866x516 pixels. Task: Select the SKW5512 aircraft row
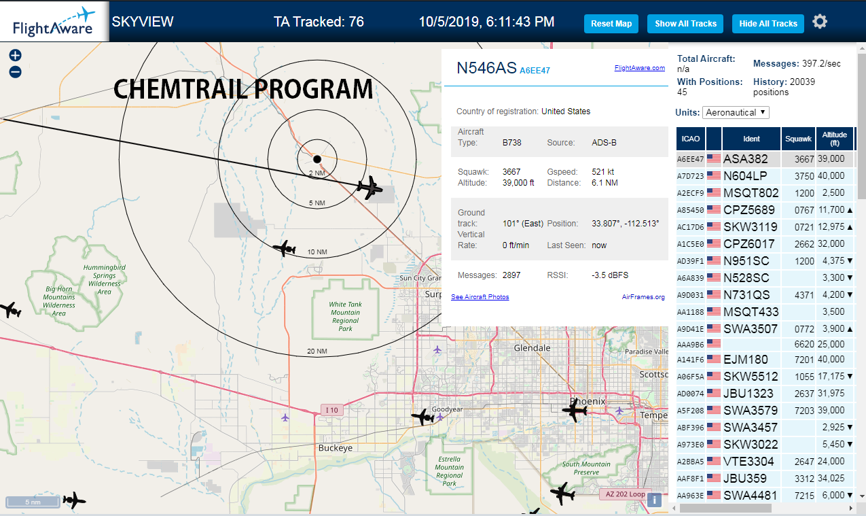(765, 377)
